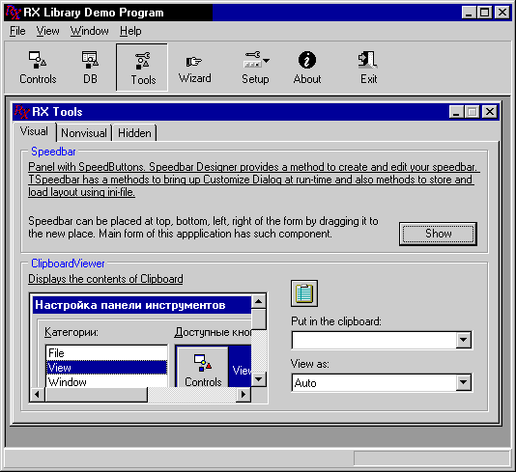Open the About info button
Image resolution: width=516 pixels, height=472 pixels.
pyautogui.click(x=307, y=68)
